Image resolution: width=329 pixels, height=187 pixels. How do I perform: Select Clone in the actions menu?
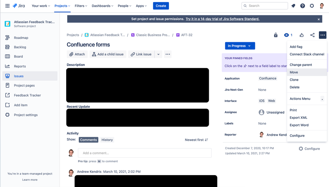tap(307, 80)
